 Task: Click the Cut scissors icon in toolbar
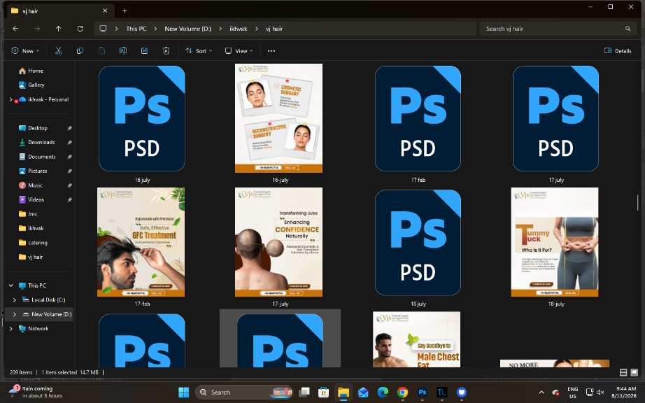click(58, 50)
